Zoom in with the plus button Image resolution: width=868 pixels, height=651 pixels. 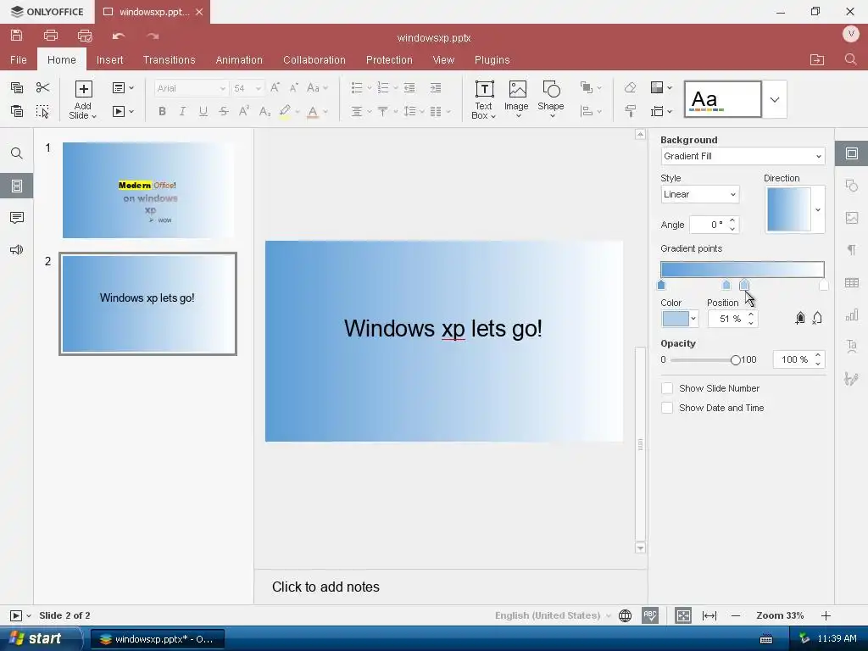point(826,615)
